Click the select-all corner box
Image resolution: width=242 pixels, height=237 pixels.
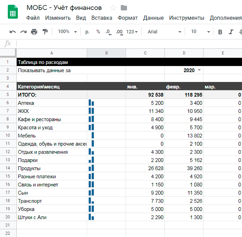click(8, 53)
